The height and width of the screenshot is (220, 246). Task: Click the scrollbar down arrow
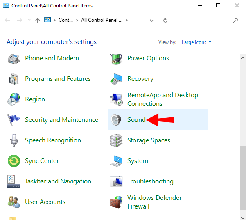[243, 217]
